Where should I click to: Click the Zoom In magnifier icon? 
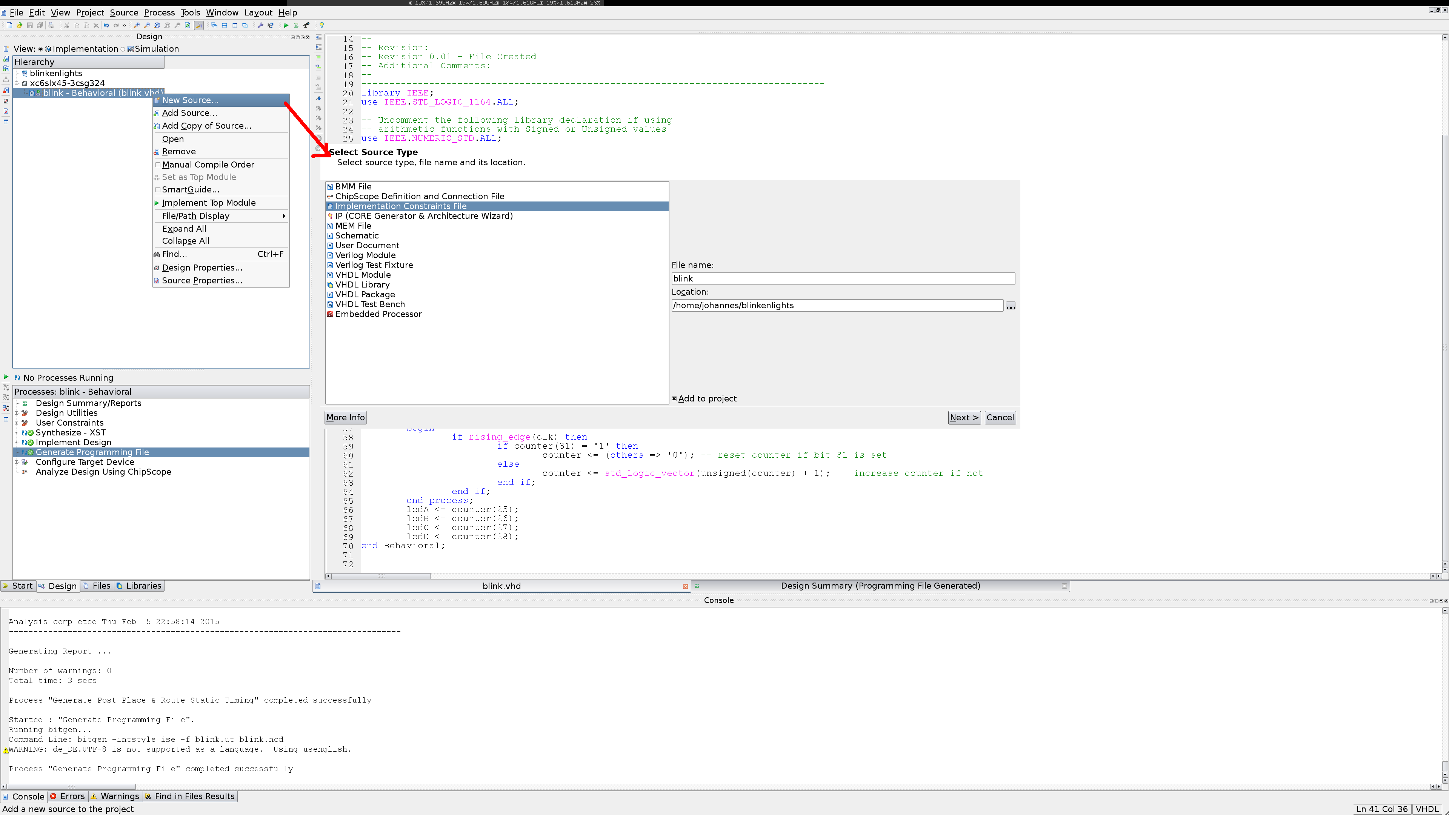coord(136,25)
